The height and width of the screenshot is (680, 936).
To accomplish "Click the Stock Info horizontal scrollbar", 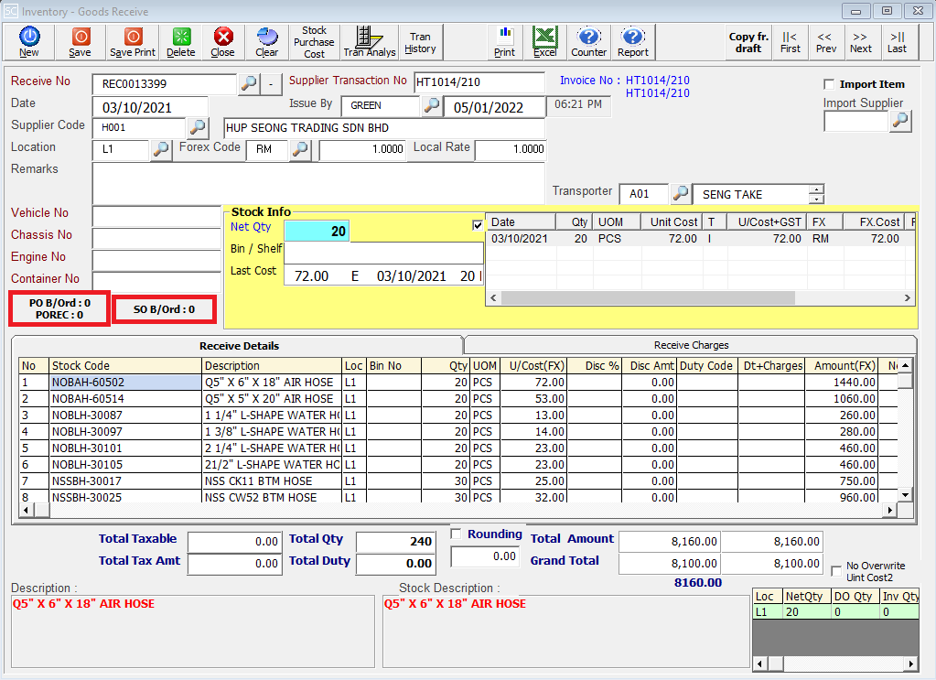I will (649, 297).
